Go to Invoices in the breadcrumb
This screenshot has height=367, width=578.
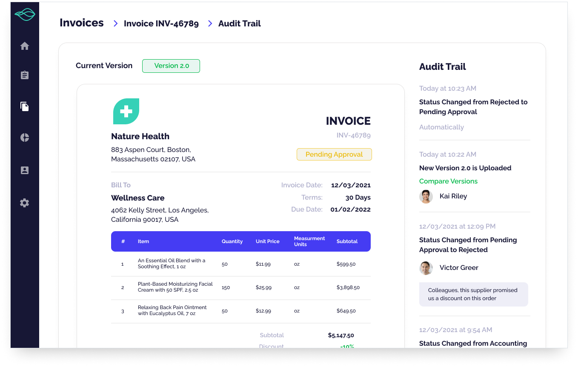click(x=82, y=23)
